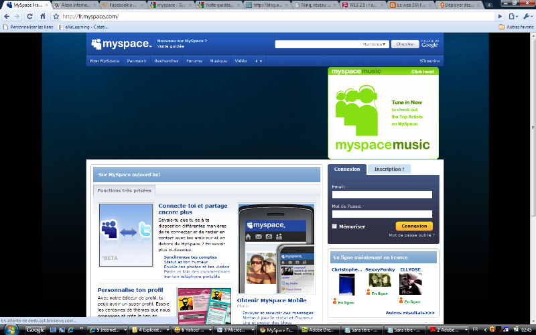
Task: Click the browser back arrow button
Action: tap(7, 16)
